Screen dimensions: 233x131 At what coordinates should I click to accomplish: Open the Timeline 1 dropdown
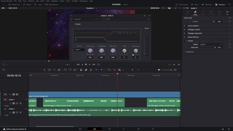pos(96,8)
